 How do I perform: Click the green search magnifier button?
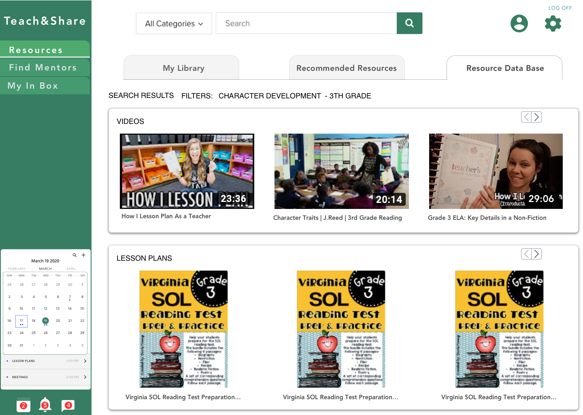pos(409,23)
